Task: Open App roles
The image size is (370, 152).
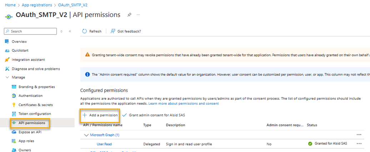Action: tap(26, 141)
